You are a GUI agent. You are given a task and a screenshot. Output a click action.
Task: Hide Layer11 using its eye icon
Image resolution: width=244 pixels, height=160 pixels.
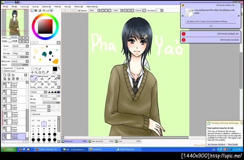click(4, 91)
